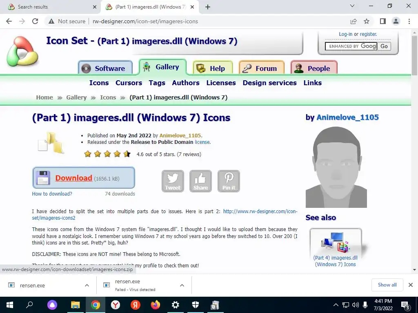Open the notification center icon
Image resolution: width=418 pixels, height=313 pixels.
pos(405,305)
